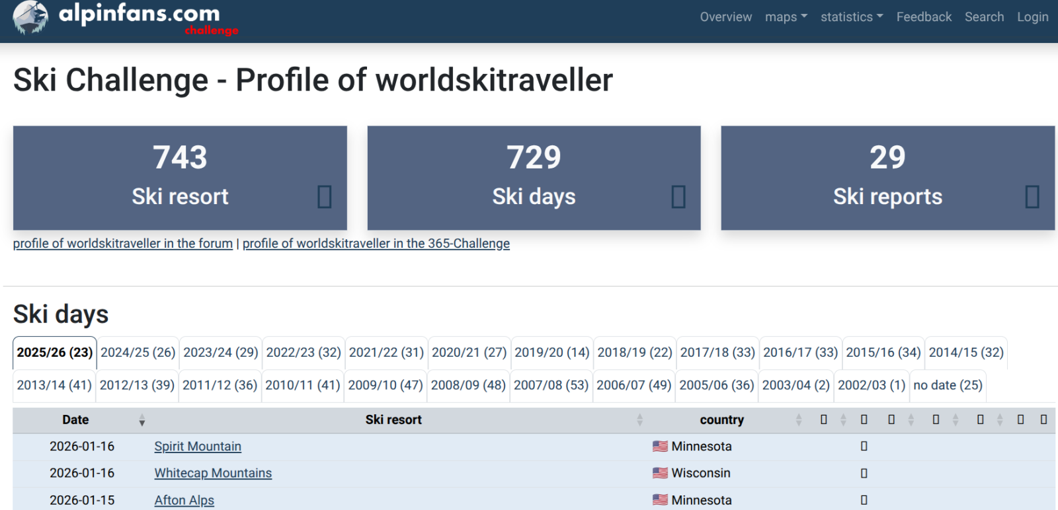This screenshot has width=1058, height=510.
Task: Click the icon on the Ski days card
Action: click(678, 197)
